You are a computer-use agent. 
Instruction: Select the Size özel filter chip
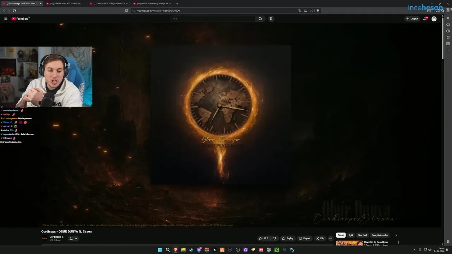(x=362, y=235)
